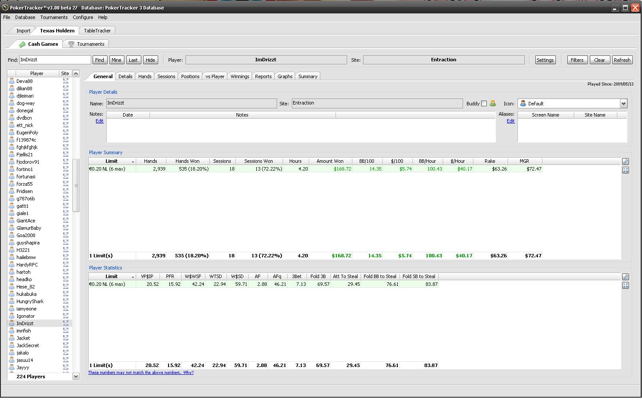Click the player icon beside fortunasi

(x=12, y=177)
